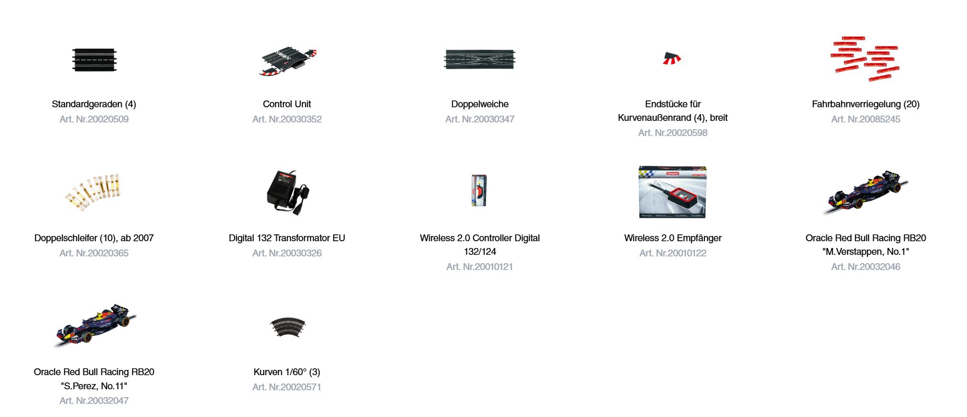Viewport: 967px width, 417px height.
Task: Select the red-white curve end piece image
Action: (672, 58)
